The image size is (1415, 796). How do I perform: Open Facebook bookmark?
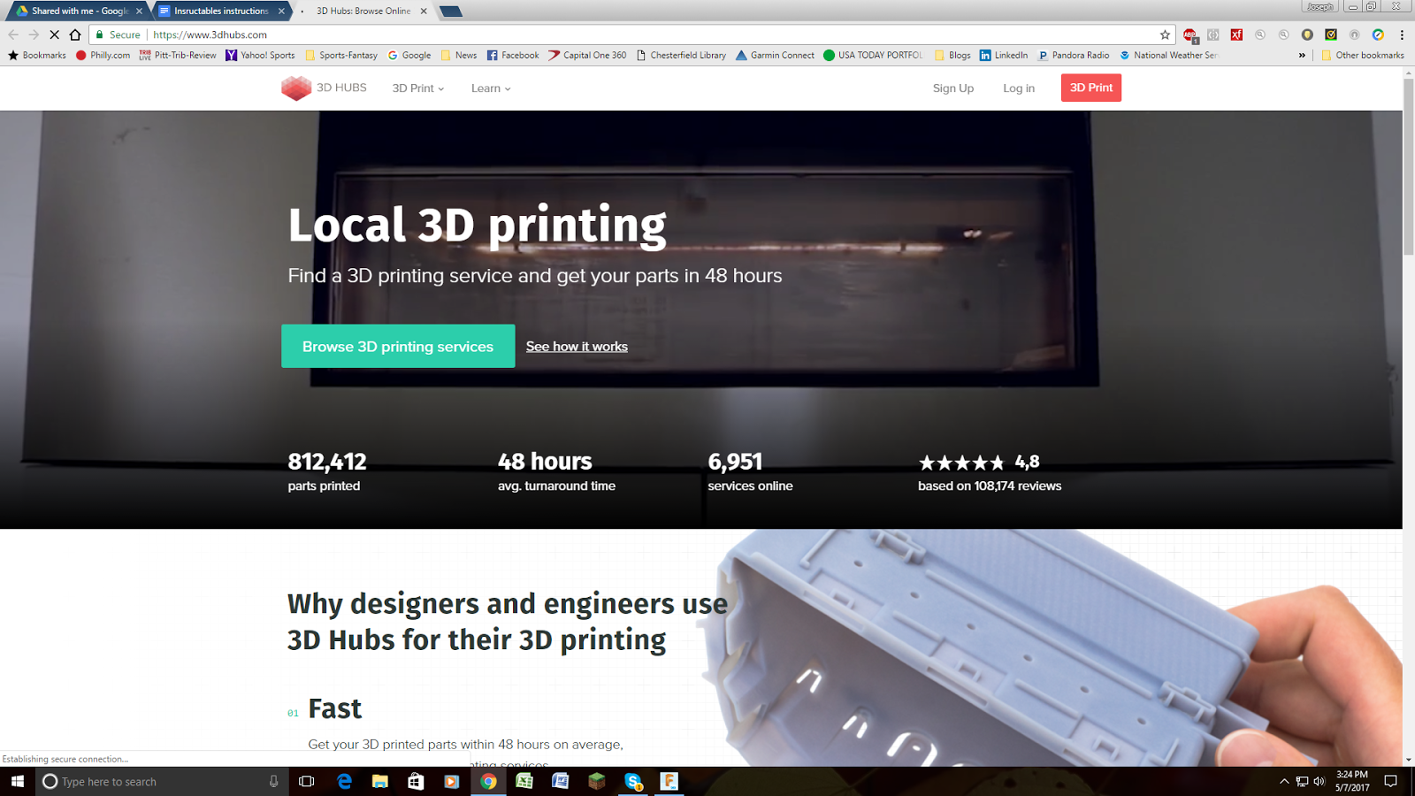513,55
